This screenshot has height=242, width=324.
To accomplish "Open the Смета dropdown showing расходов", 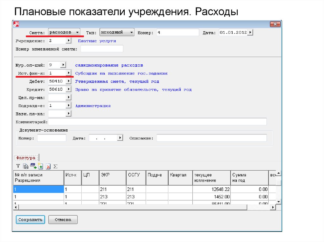I will [x=77, y=32].
